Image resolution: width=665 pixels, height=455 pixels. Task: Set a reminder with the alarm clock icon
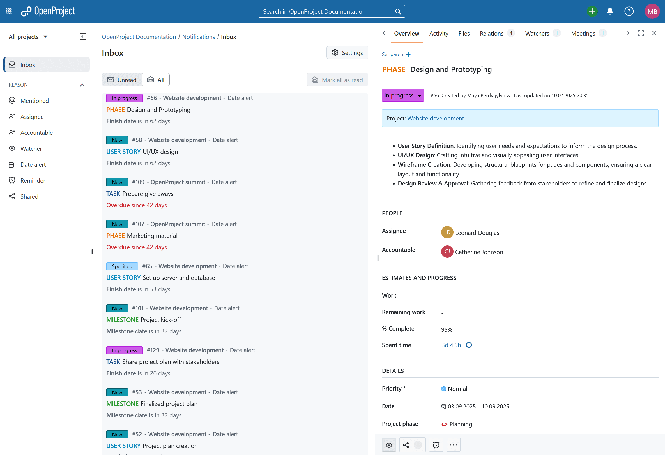436,445
